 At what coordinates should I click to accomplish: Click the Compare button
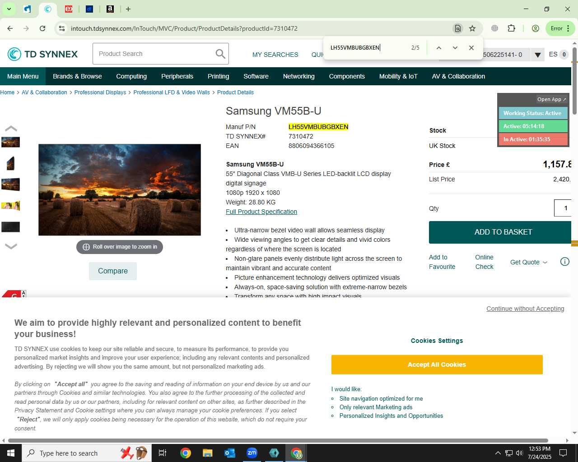click(113, 271)
